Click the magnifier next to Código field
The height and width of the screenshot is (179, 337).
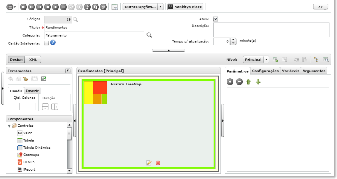click(x=75, y=20)
